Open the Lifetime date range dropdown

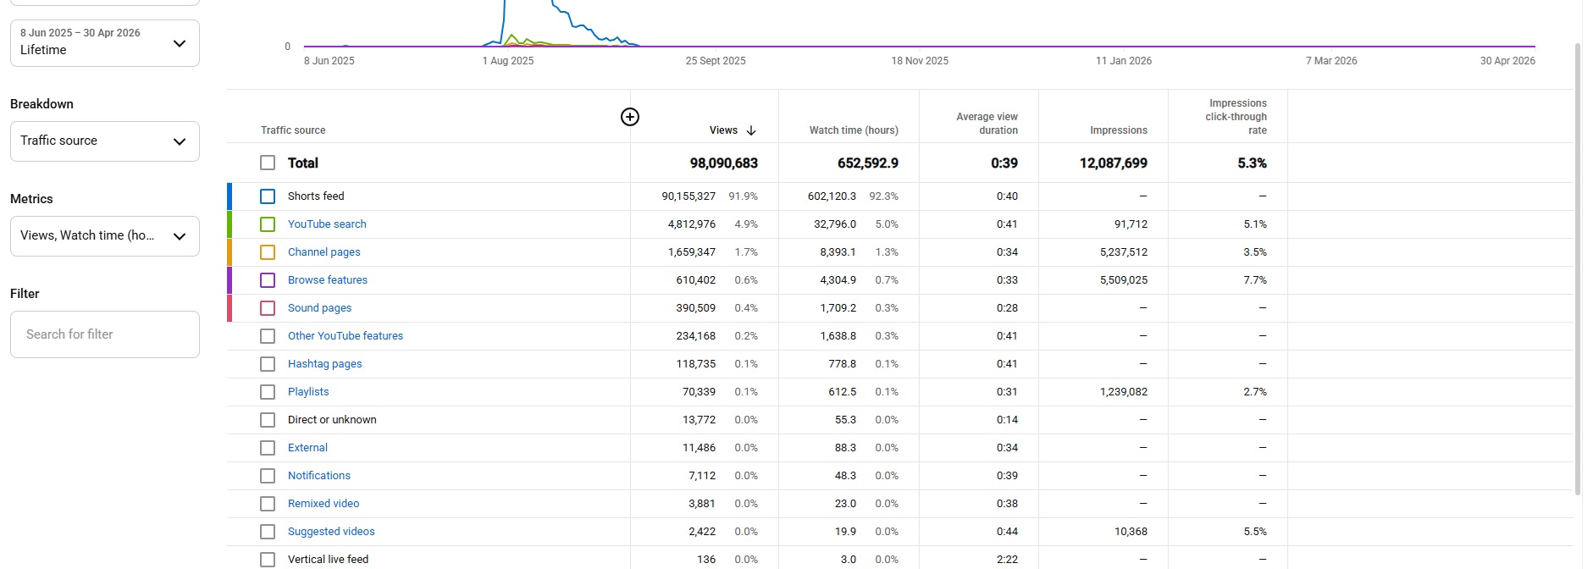point(105,43)
